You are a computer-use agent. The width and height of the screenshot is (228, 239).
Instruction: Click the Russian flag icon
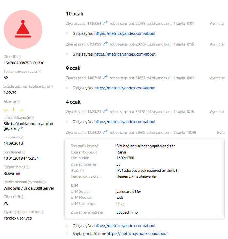tap(18, 173)
